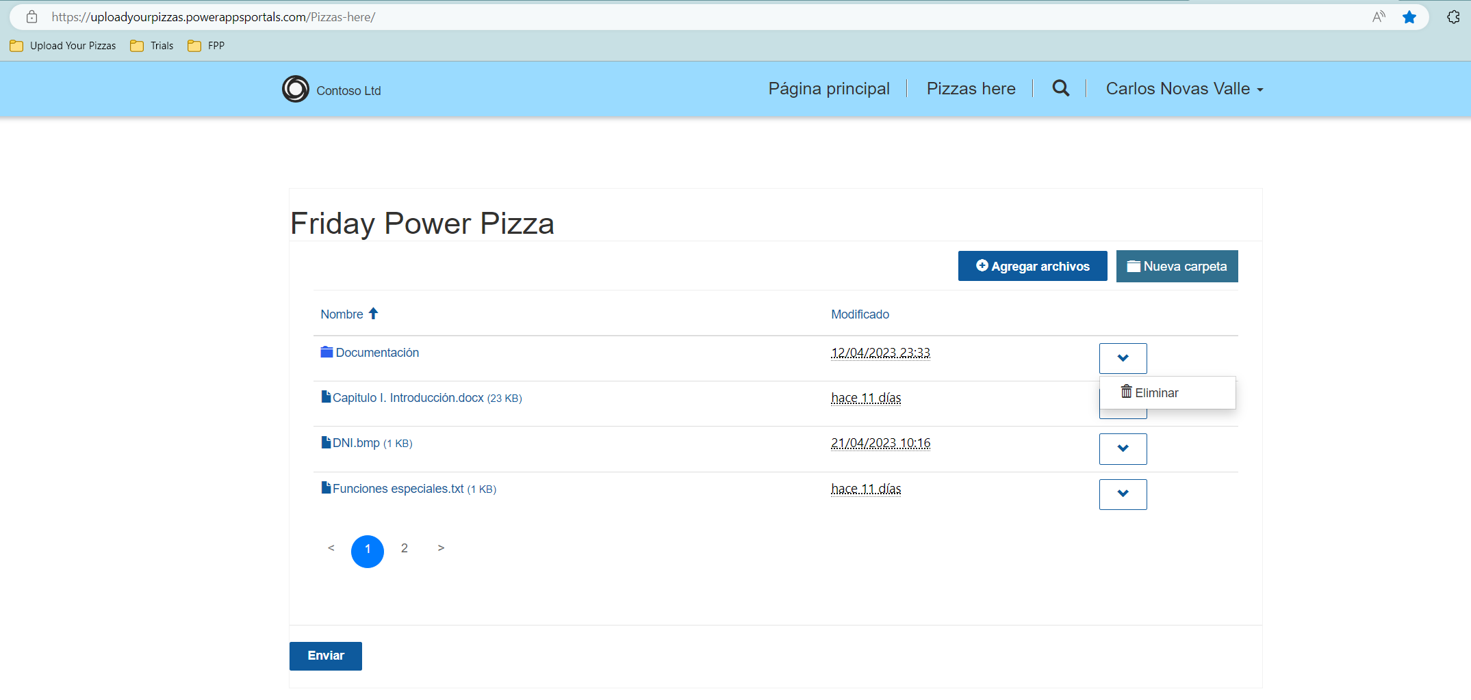Open the DNI.bmp file link
The width and height of the screenshot is (1471, 700).
356,443
